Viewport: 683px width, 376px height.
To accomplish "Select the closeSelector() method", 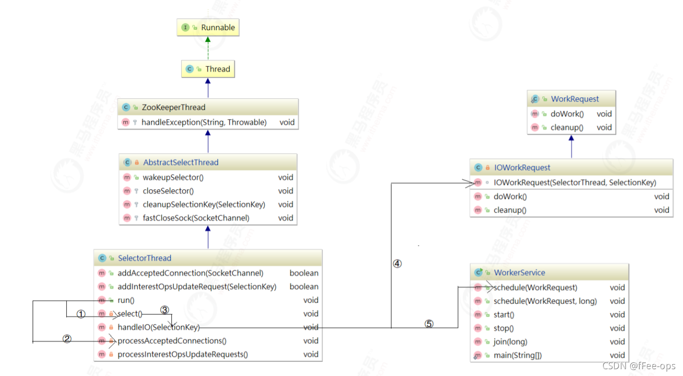I will coord(168,191).
